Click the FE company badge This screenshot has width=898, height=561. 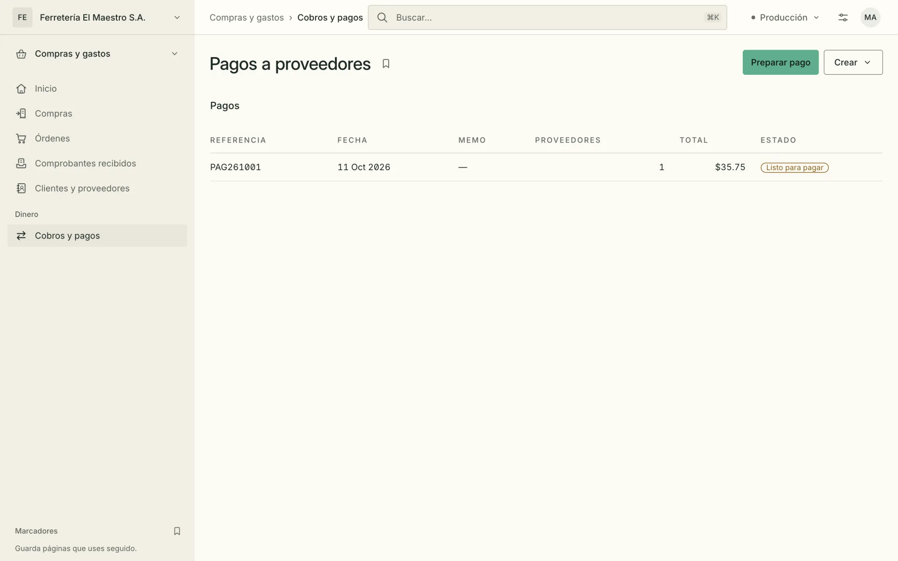tap(22, 17)
